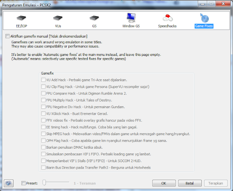Viewport: 233px width, 191px height.
Task: Switch to the Window GS tab label
Action: click(x=131, y=26)
